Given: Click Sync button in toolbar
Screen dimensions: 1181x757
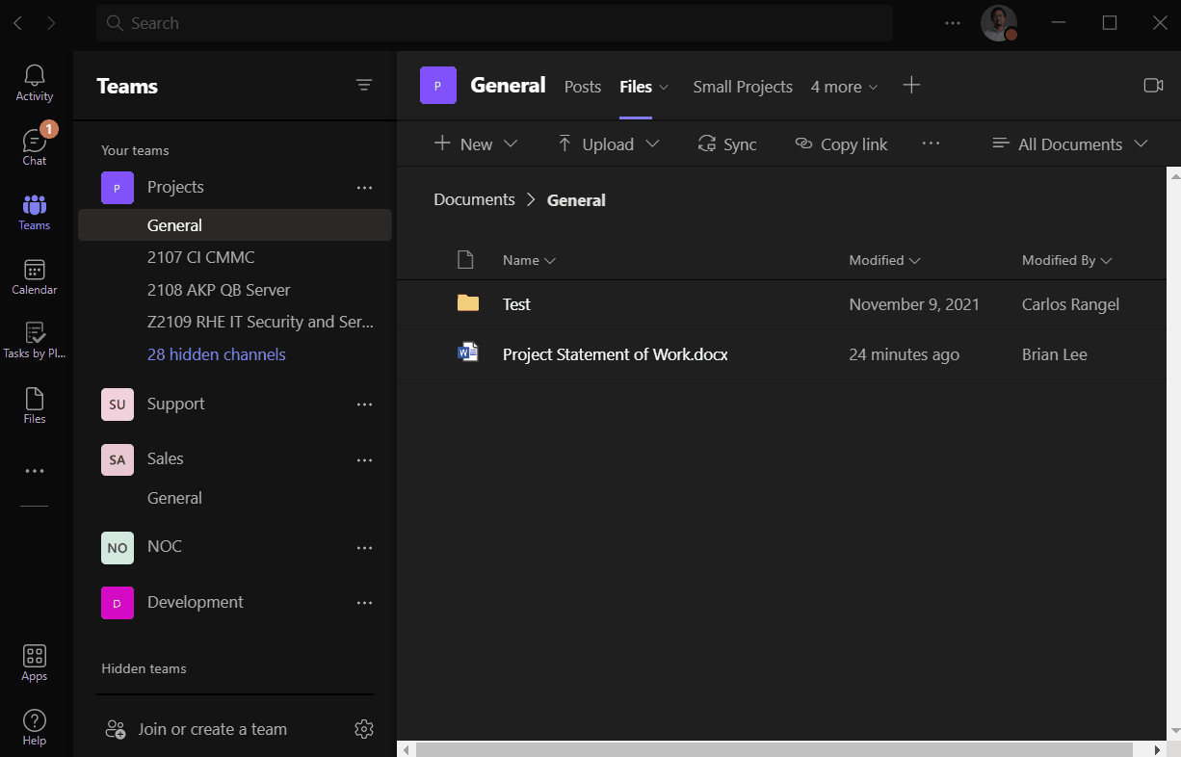Looking at the screenshot, I should point(727,144).
